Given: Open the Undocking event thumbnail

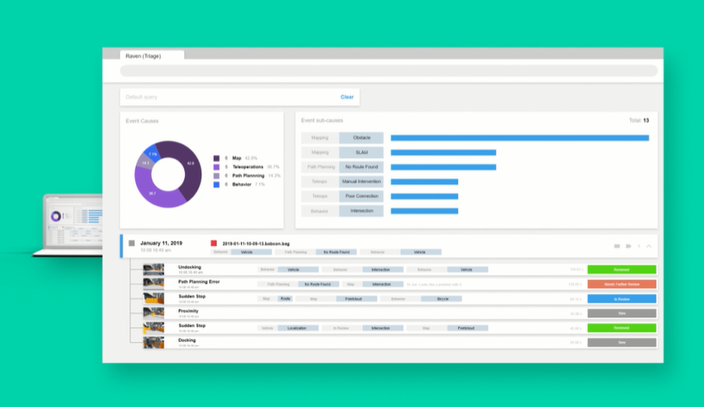Looking at the screenshot, I should click(x=153, y=269).
